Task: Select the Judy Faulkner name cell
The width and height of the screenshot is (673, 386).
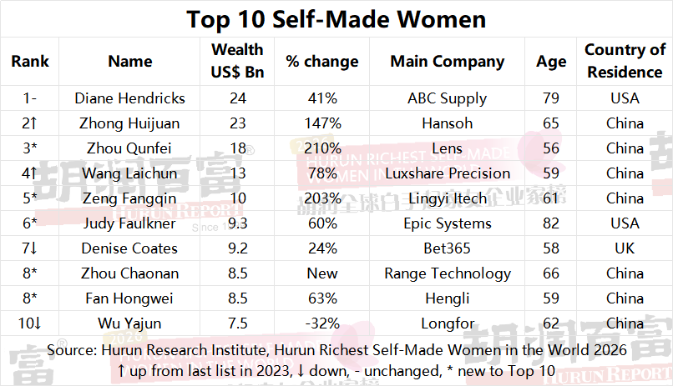Action: click(x=130, y=223)
